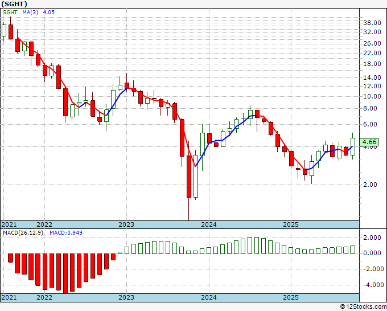Click the 18.00 price axis label
This screenshot has width=387, height=311.
(372, 64)
